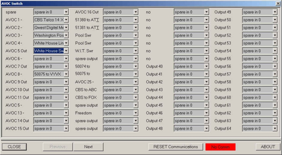282x155 pixels.
Task: Open the 51381 to ATT dropdown
Action: click(x=136, y=28)
